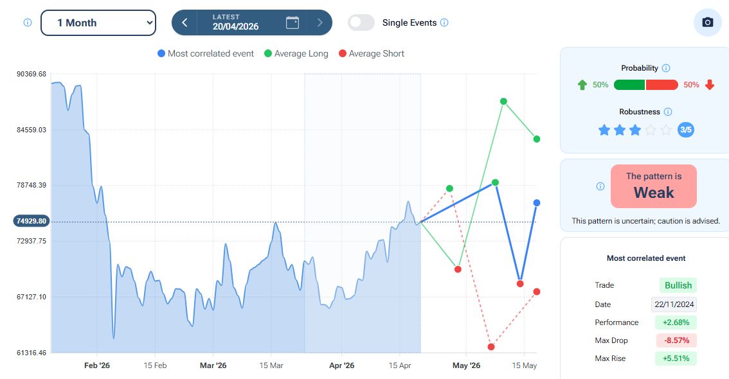Go to next date with right arrow
The image size is (729, 379).
[320, 22]
